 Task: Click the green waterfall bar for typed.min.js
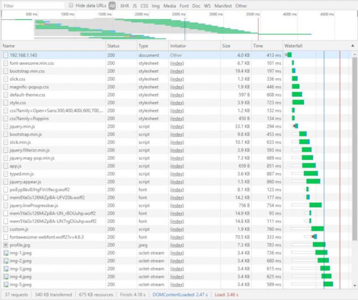[310, 174]
